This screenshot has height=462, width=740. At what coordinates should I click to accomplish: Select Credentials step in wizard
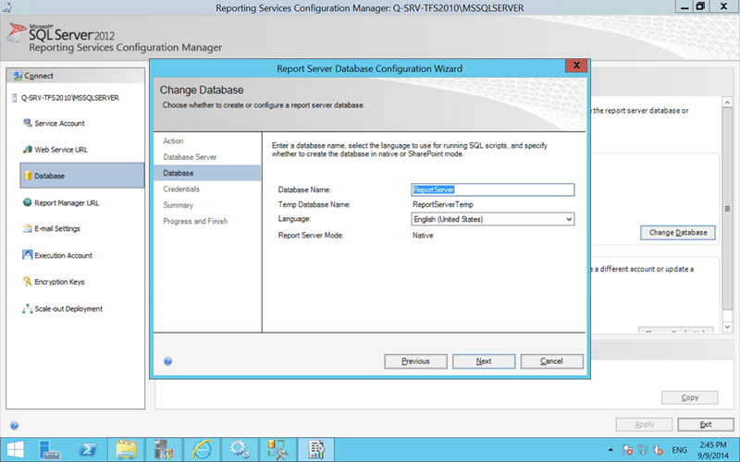[181, 189]
